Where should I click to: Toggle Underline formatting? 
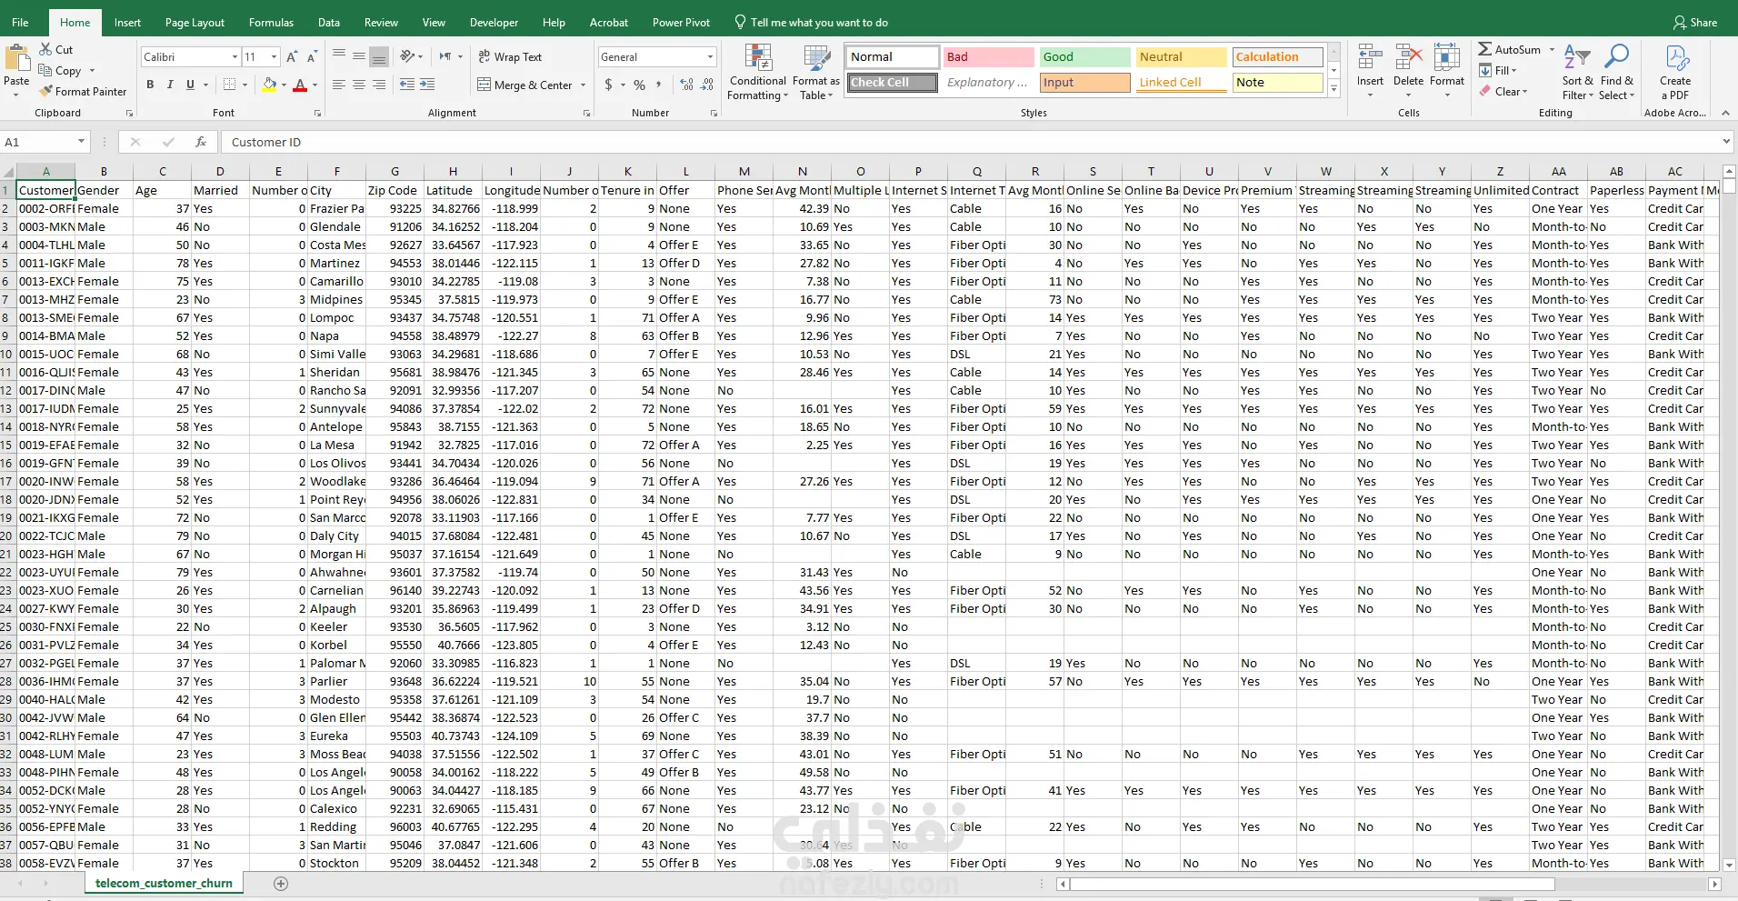coord(190,85)
